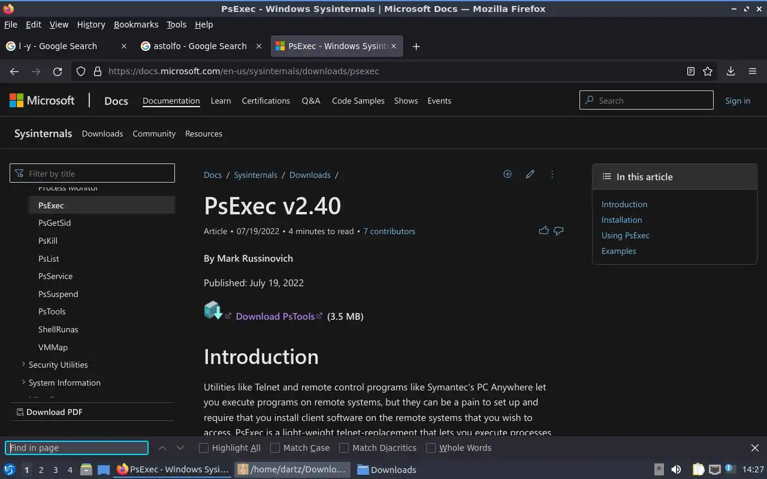767x479 pixels.
Task: Jump to Examples section link
Action: [619, 251]
